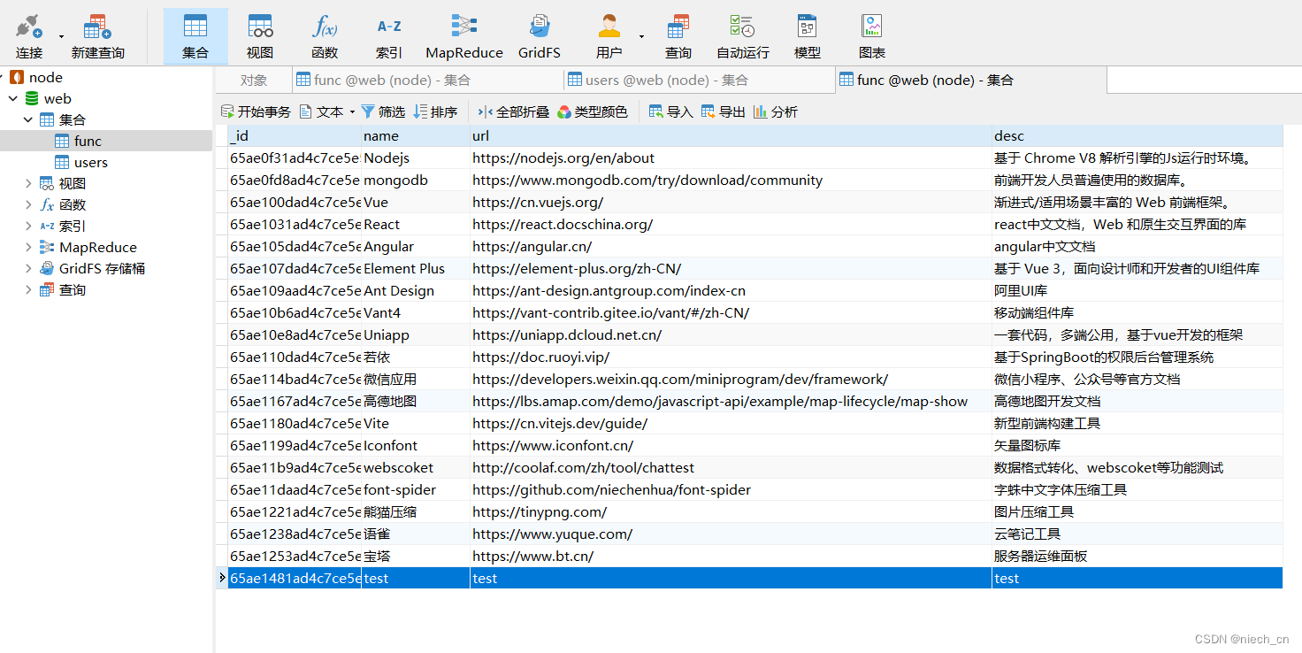The image size is (1302, 653).
Task: Click the name column header
Action: (x=416, y=136)
